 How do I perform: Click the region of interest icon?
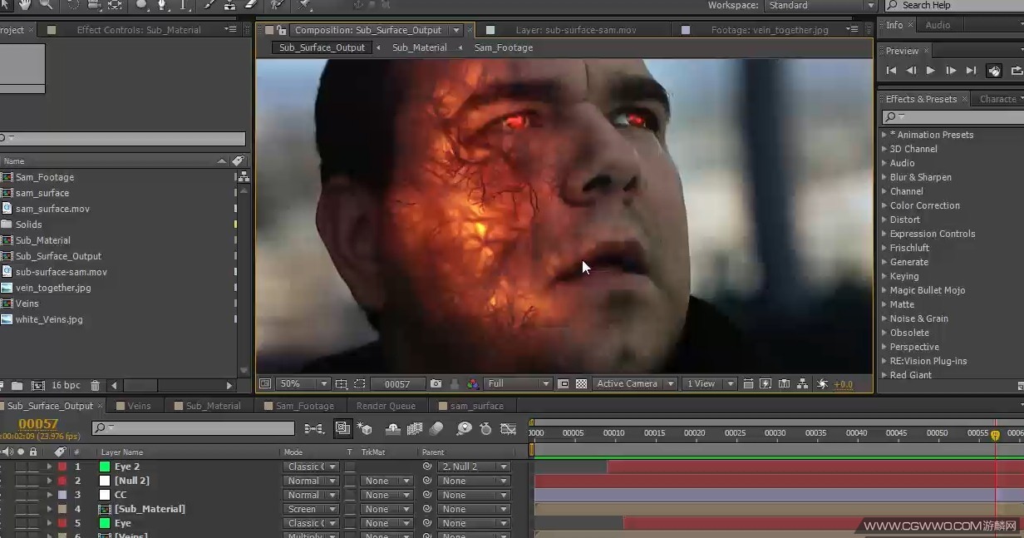pos(564,384)
